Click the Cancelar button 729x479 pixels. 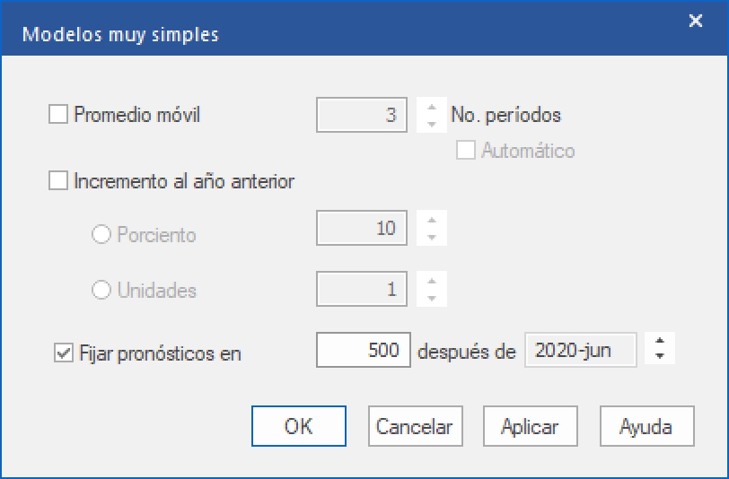[x=415, y=427]
